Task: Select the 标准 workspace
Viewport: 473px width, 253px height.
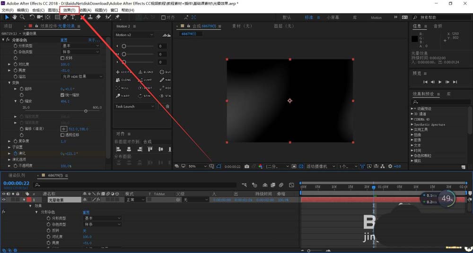Action: (309, 17)
